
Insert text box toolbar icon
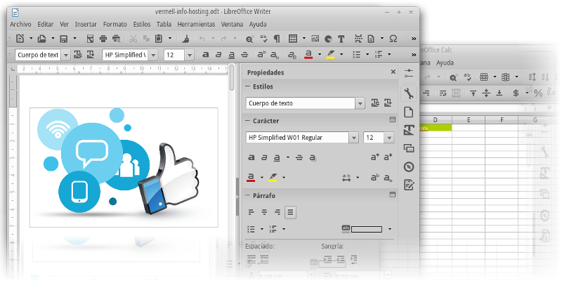tap(341, 39)
